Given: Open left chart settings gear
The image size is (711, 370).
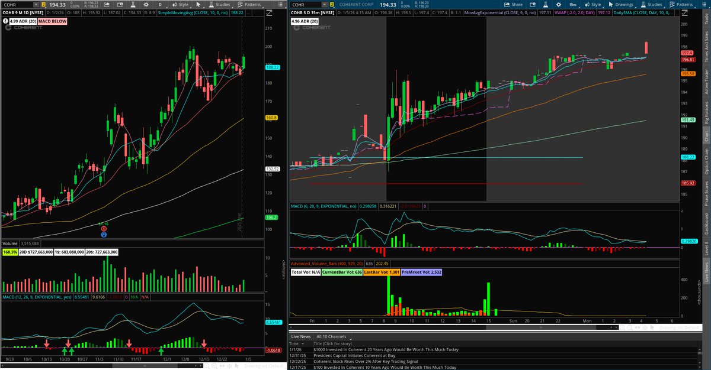Looking at the screenshot, I should [x=146, y=5].
